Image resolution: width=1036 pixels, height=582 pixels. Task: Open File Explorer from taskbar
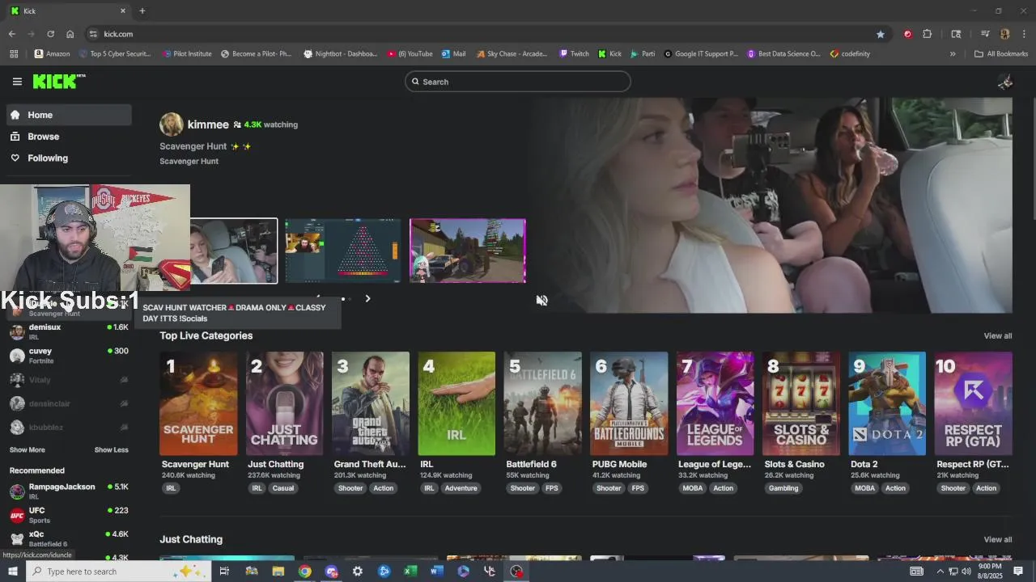click(278, 571)
